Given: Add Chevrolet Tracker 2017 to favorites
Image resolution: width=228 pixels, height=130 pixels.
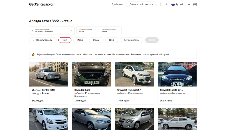Looking at the screenshot, I should pos(150,65).
